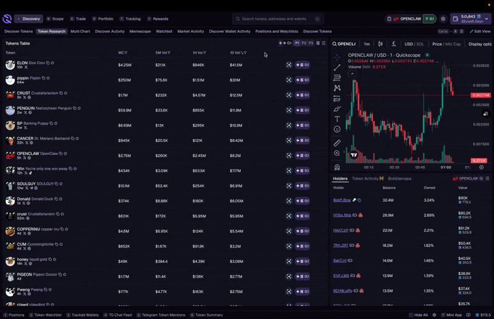The image size is (494, 319).
Task: Select the P1 preset
Action: tap(297, 43)
